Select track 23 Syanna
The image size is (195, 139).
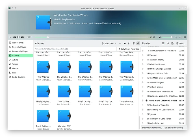point(163,114)
